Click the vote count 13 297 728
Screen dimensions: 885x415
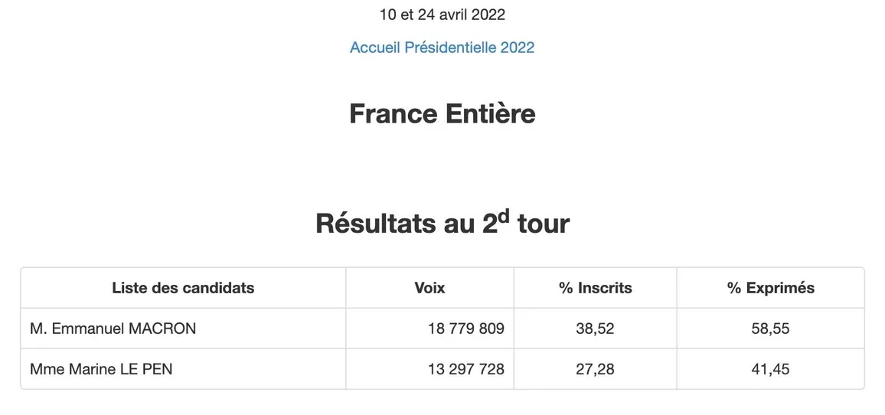coord(465,369)
